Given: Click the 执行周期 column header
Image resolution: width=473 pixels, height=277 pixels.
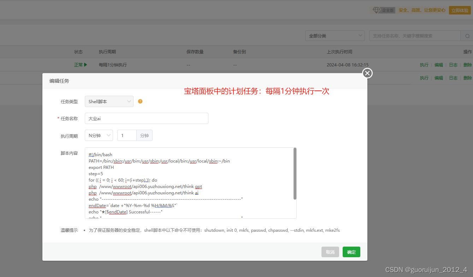Looking at the screenshot, I should 107,52.
